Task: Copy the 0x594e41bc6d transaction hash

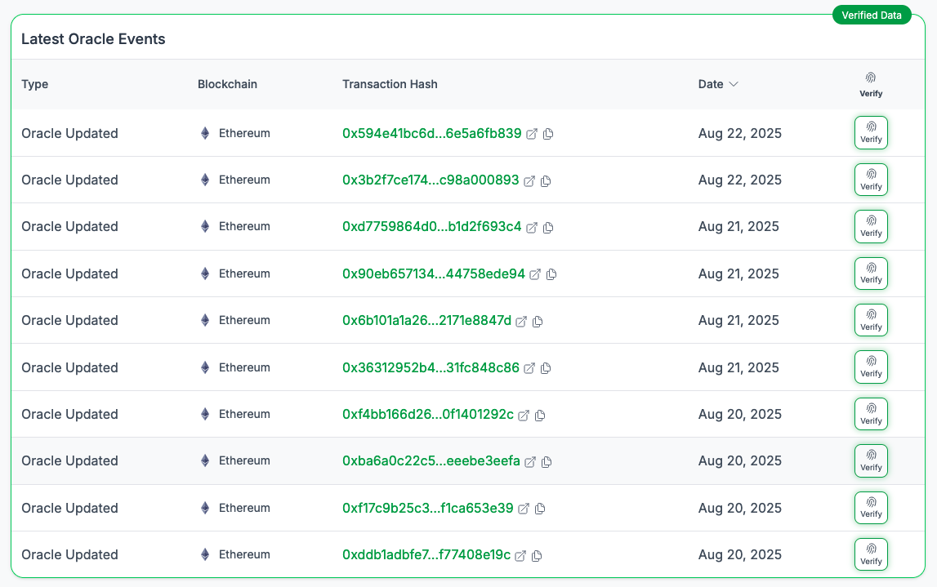Action: 548,134
